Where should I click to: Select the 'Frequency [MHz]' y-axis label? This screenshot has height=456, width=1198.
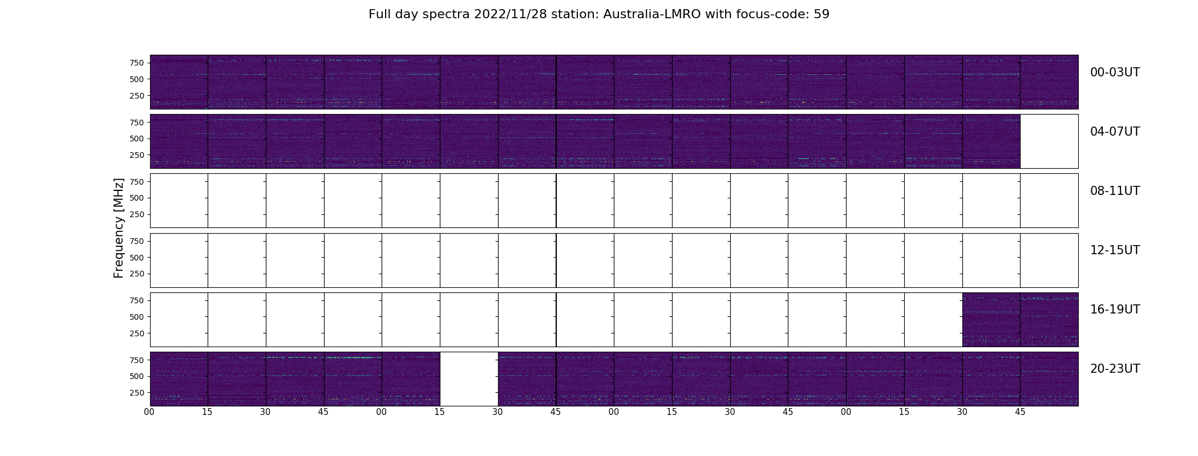click(x=119, y=228)
